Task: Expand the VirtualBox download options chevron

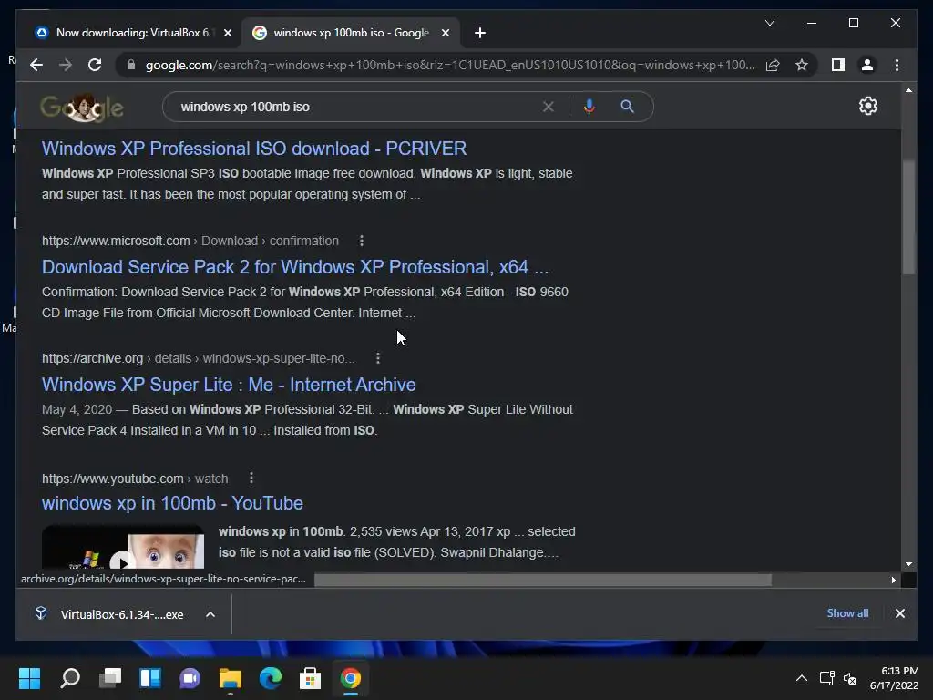Action: (210, 614)
